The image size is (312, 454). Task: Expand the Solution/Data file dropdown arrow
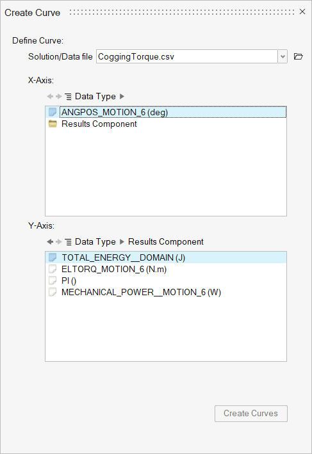click(283, 56)
